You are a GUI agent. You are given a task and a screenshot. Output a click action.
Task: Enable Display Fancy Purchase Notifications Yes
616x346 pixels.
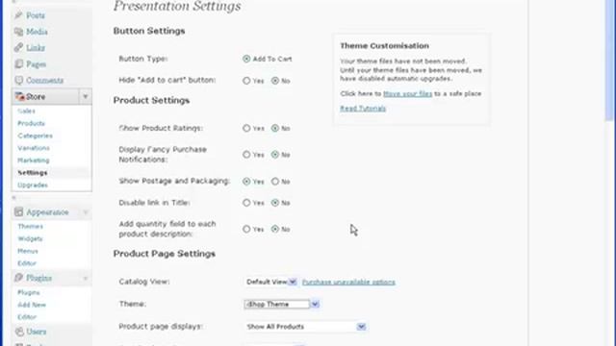tap(246, 155)
